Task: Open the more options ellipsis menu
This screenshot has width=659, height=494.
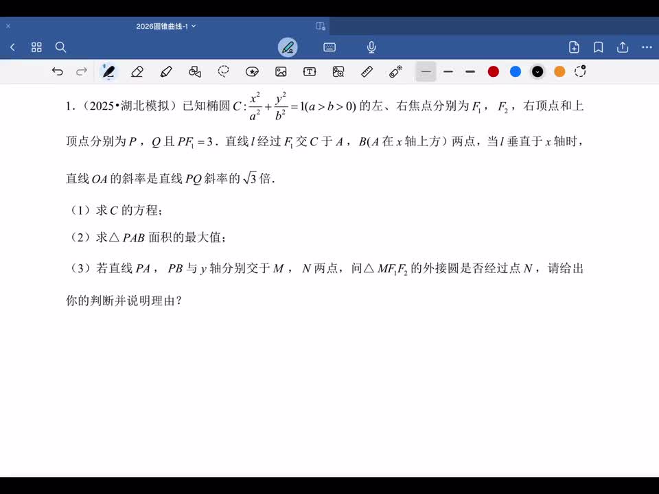Action: coord(647,47)
